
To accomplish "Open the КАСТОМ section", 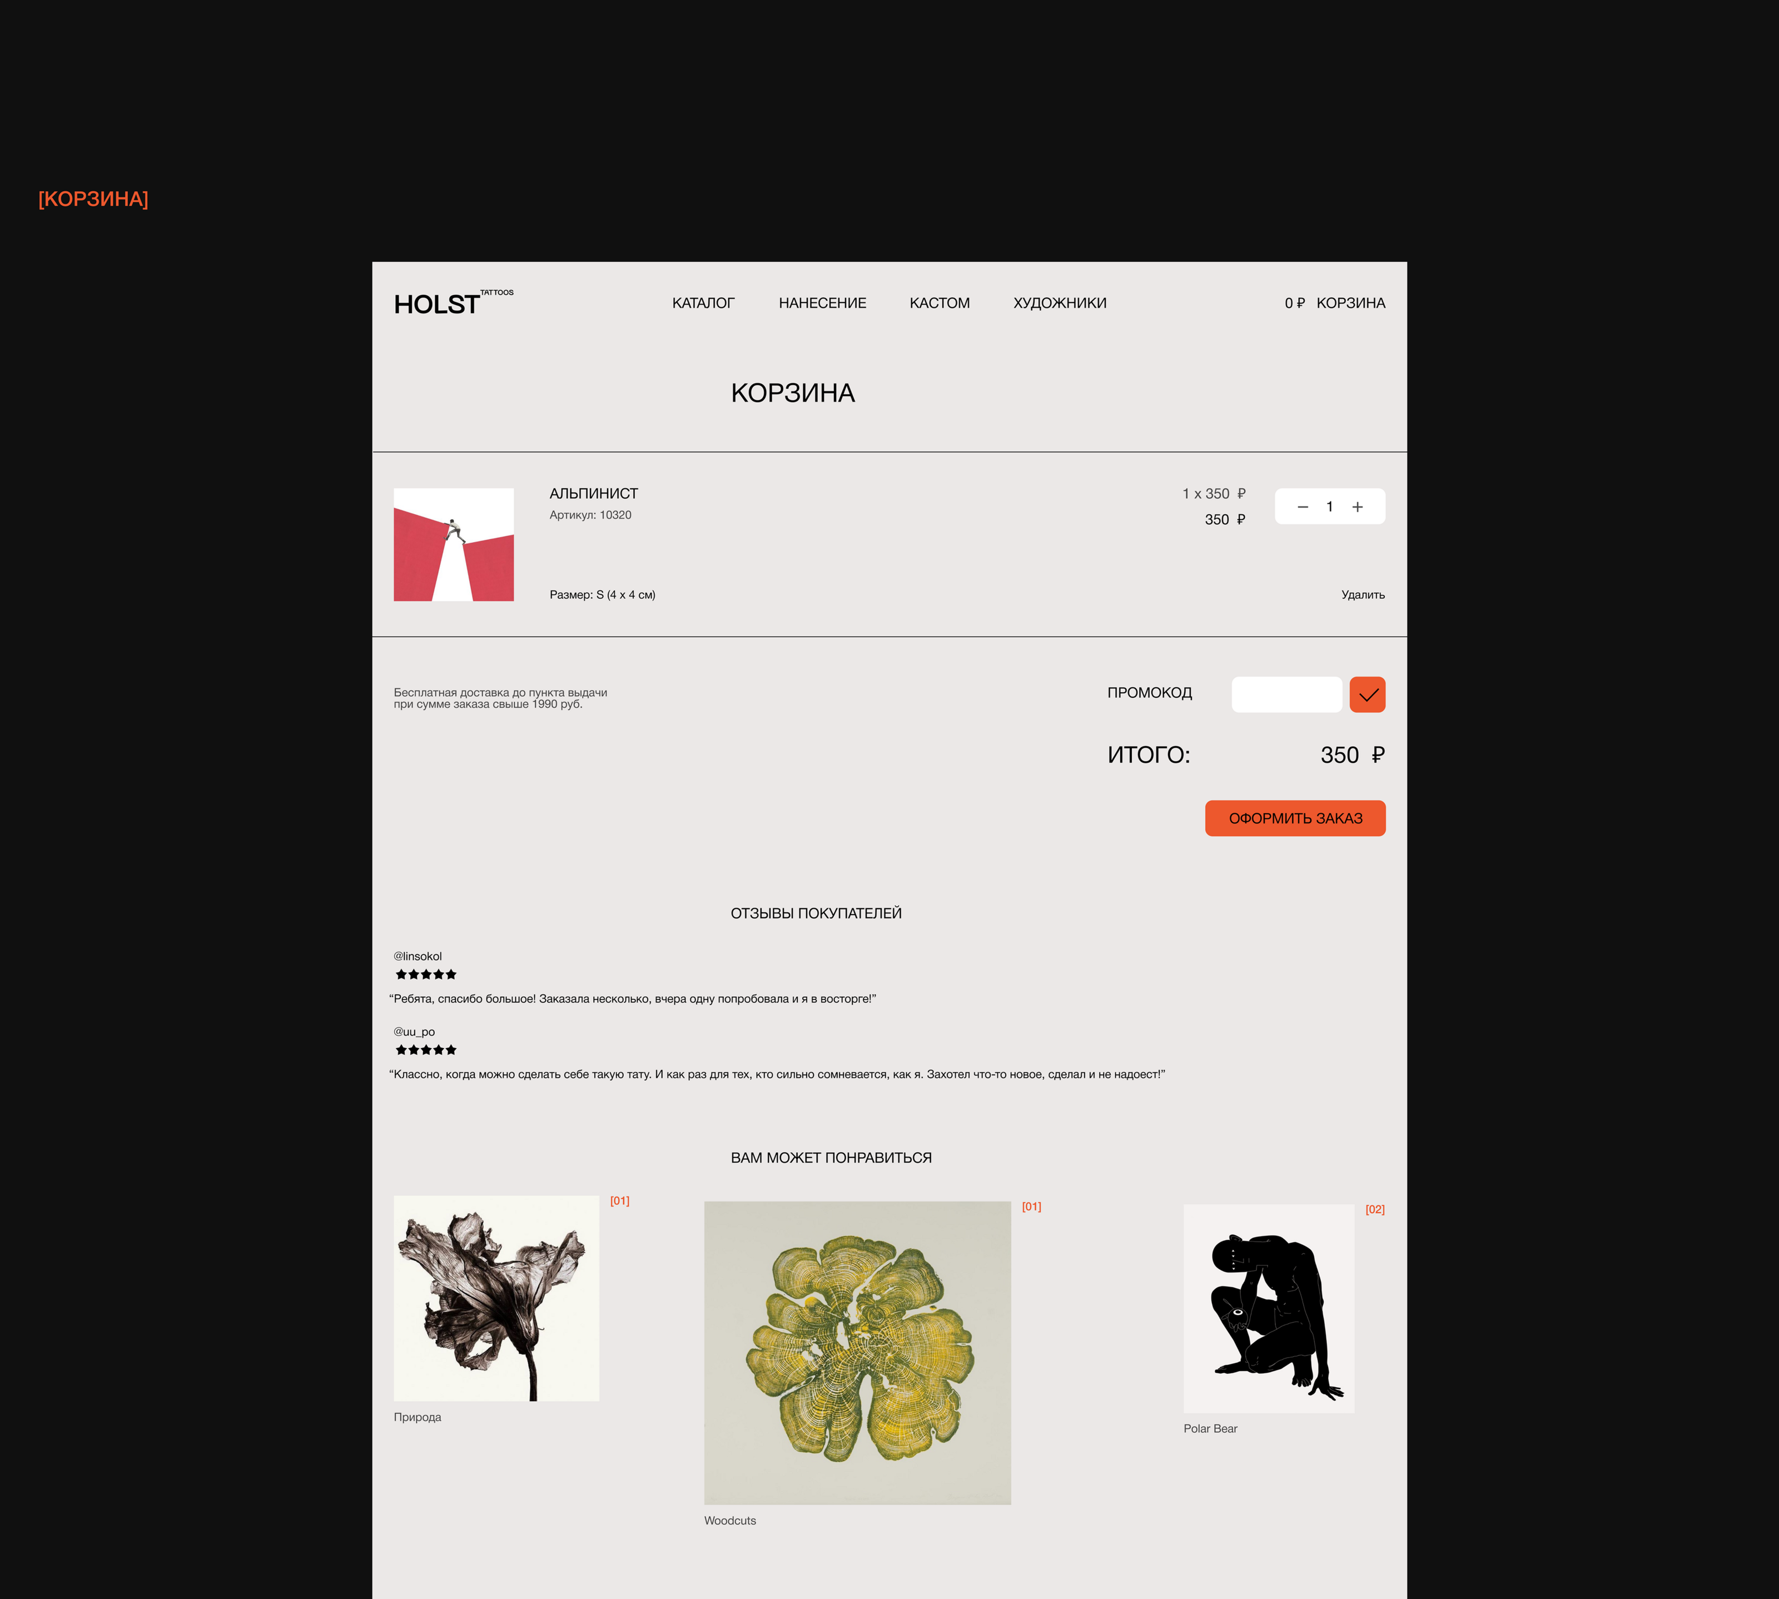I will [x=939, y=303].
